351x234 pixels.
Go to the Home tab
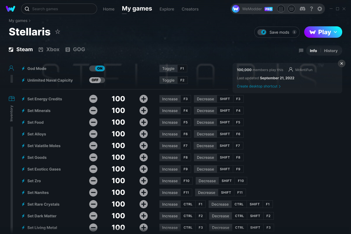109,9
